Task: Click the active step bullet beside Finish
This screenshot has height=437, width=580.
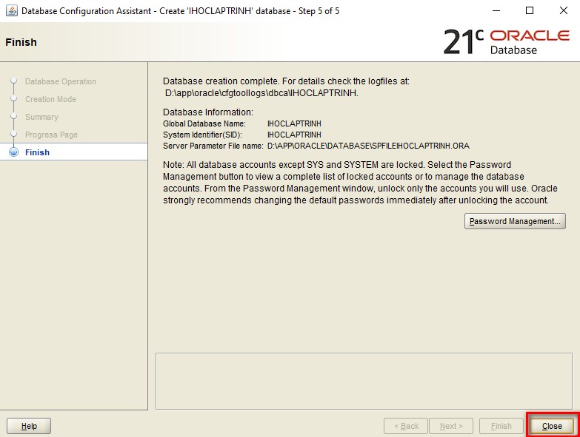Action: pyautogui.click(x=13, y=152)
